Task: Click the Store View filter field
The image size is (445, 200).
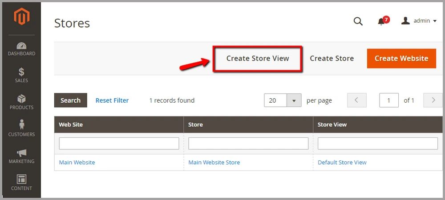Action: (x=378, y=144)
